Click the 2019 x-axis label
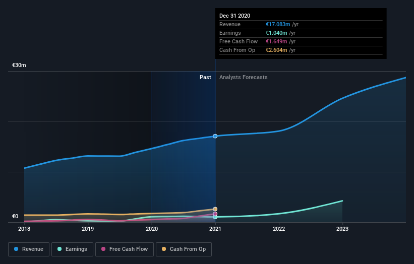The image size is (414, 264). pyautogui.click(x=88, y=229)
